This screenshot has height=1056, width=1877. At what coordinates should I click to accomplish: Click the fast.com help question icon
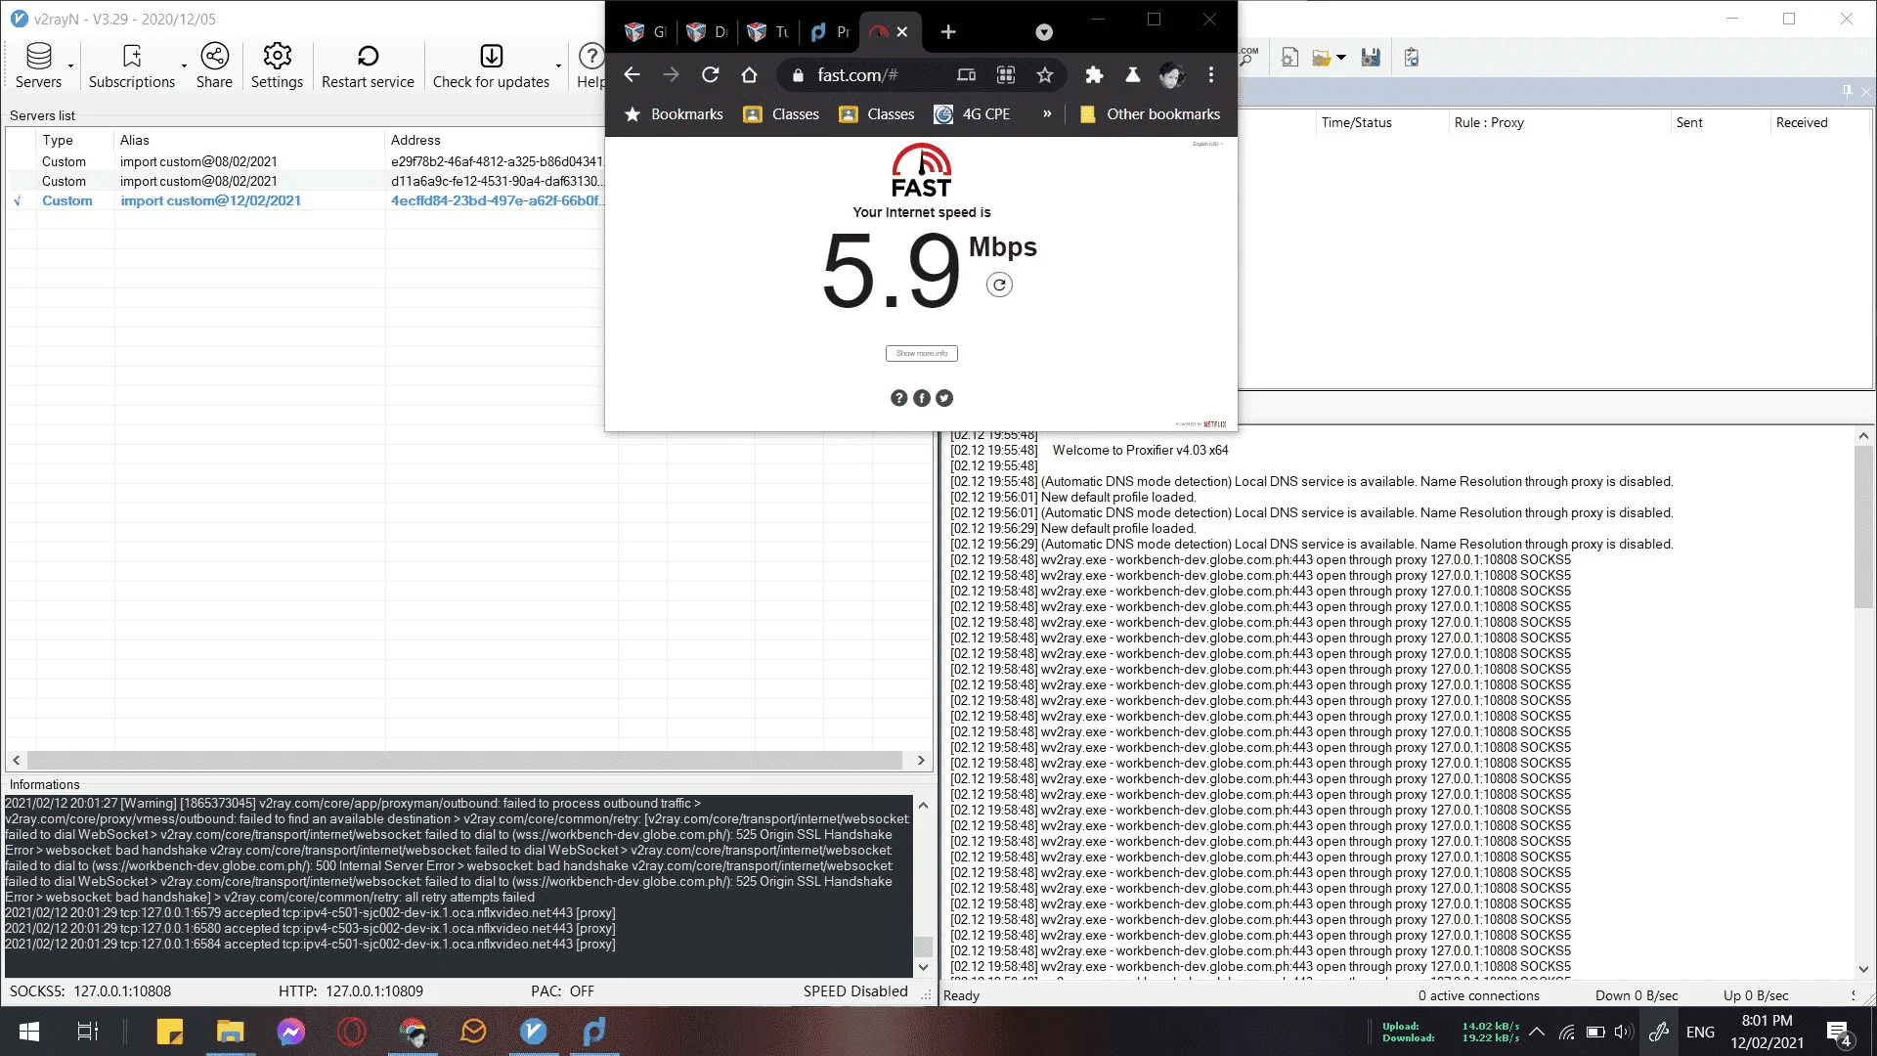pyautogui.click(x=899, y=398)
